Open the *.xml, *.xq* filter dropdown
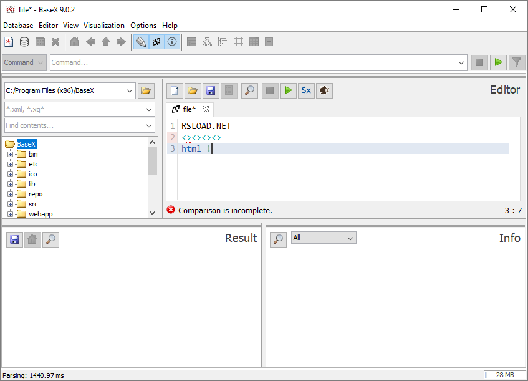528x381 pixels. point(79,110)
